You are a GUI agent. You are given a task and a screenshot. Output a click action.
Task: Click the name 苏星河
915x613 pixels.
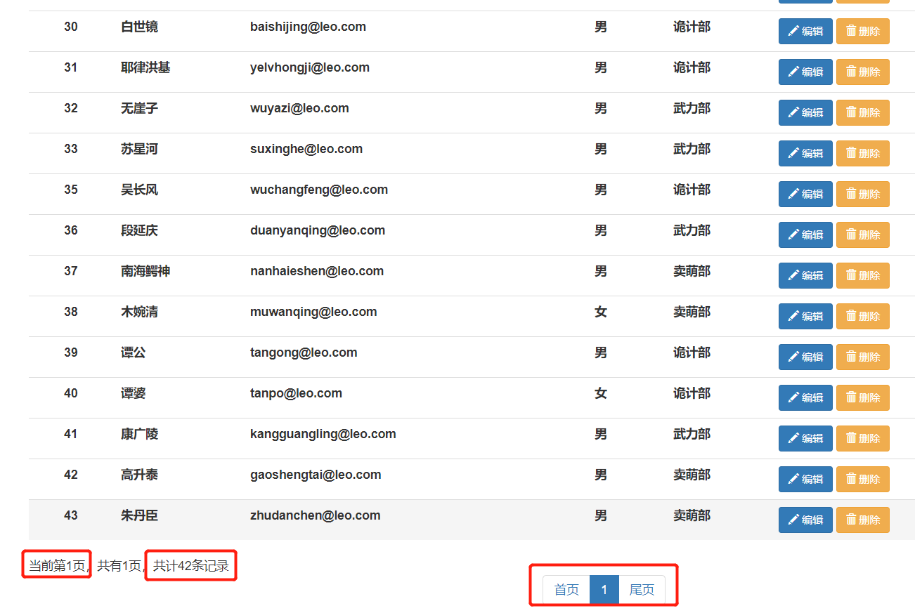coord(139,149)
